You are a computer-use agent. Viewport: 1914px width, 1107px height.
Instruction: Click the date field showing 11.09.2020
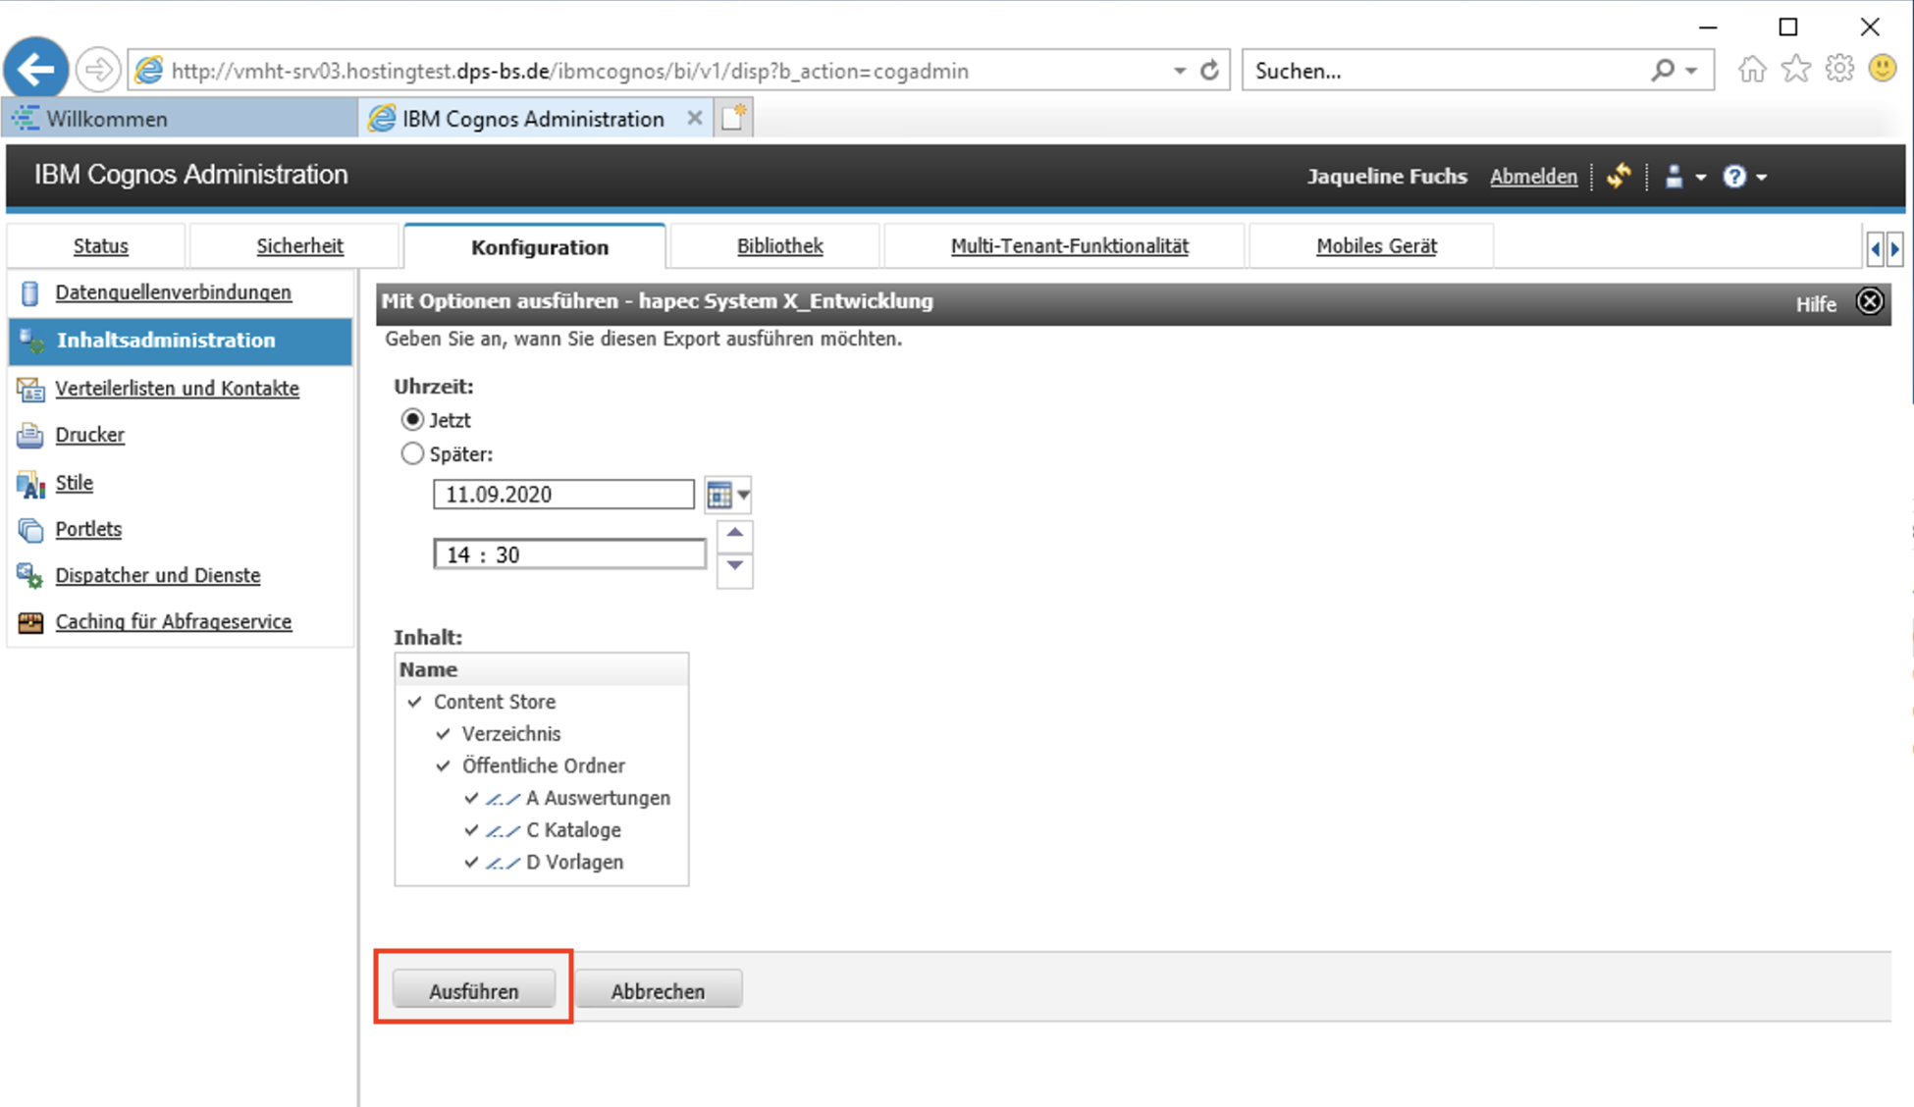click(x=563, y=495)
